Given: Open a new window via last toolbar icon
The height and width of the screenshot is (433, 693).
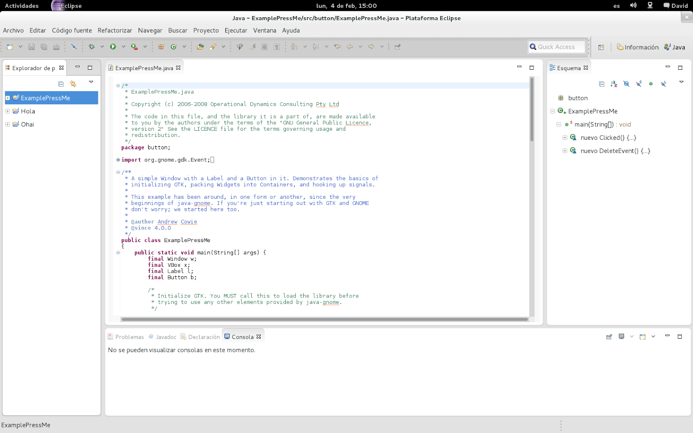Looking at the screenshot, I should pyautogui.click(x=398, y=46).
